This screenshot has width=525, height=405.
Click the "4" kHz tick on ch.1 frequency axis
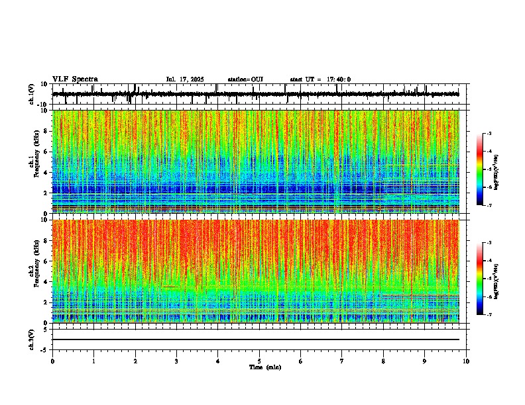(x=46, y=173)
